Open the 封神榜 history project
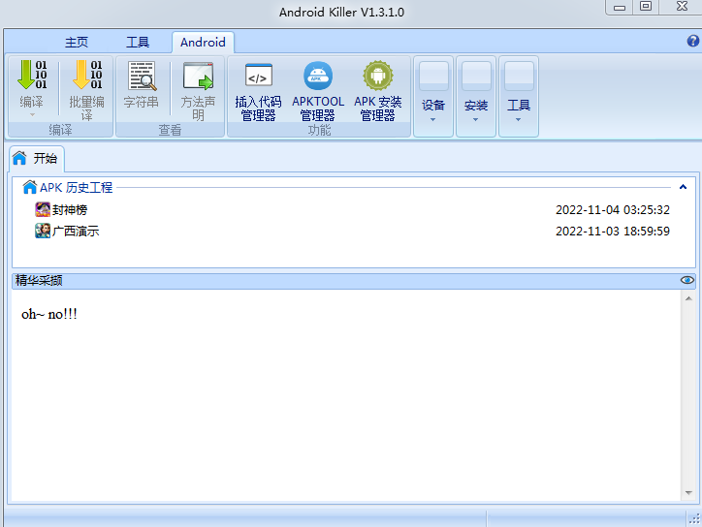The height and width of the screenshot is (527, 702). (x=70, y=209)
